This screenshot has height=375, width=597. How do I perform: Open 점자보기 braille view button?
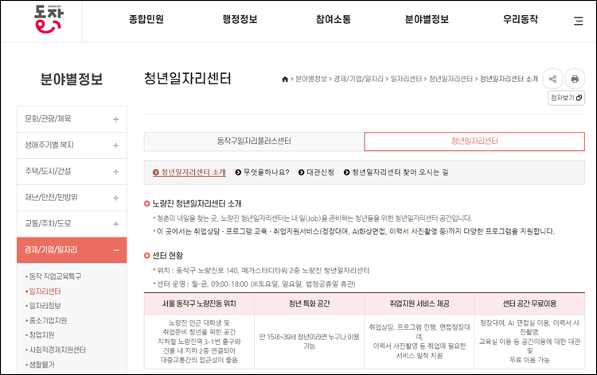point(566,98)
